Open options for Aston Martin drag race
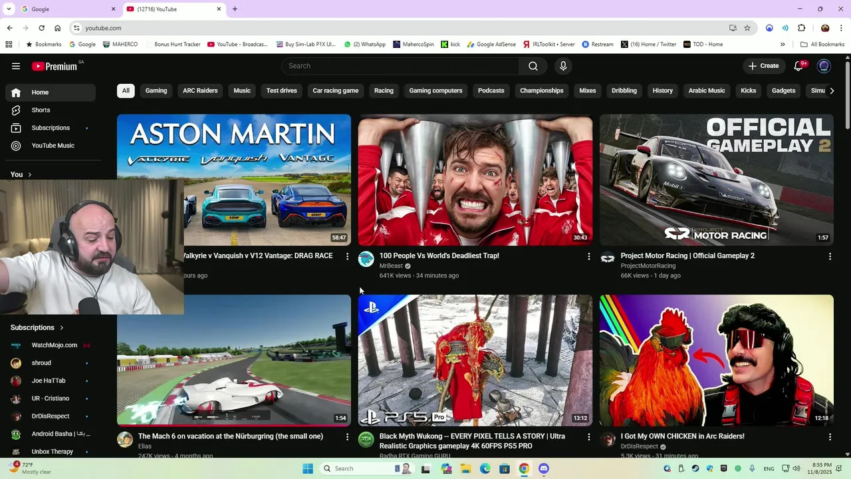The height and width of the screenshot is (479, 851). (x=347, y=256)
